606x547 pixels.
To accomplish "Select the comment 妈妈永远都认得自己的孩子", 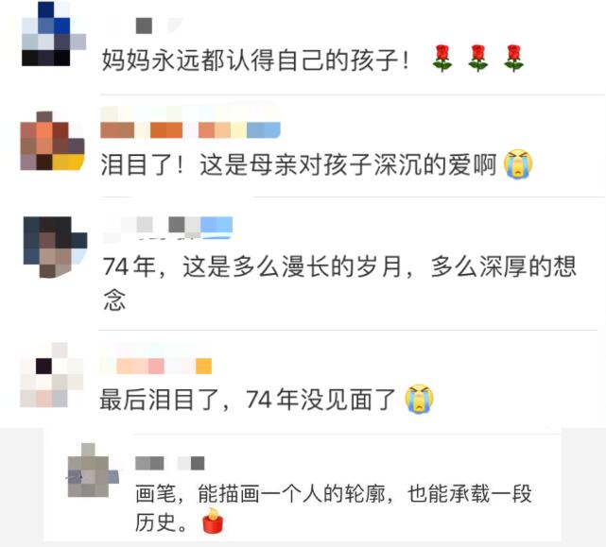I will [x=255, y=60].
